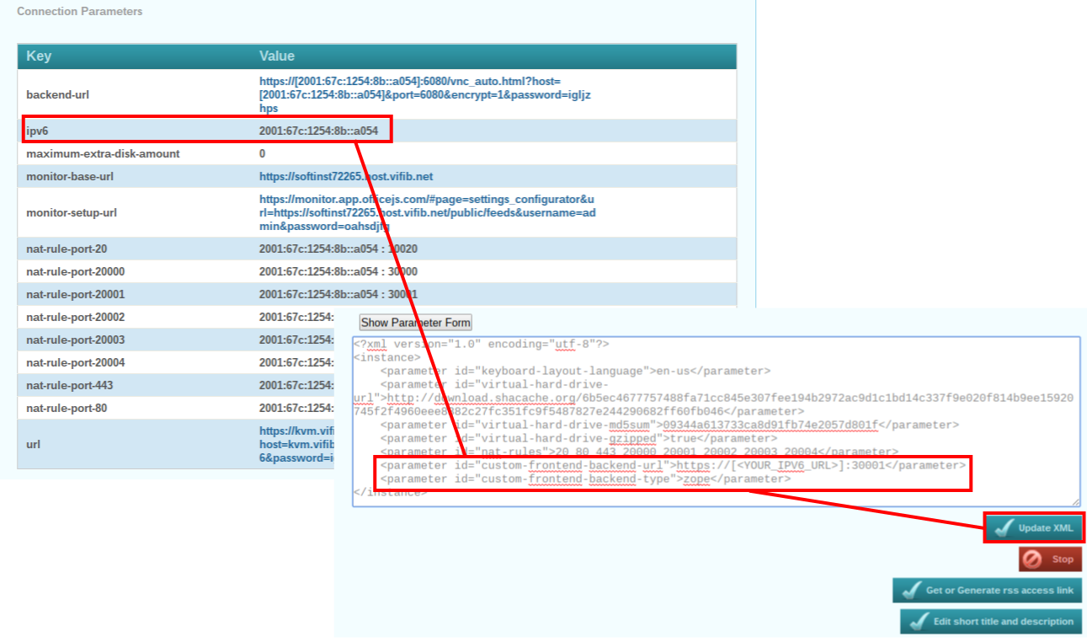Click the Connection Parameters heading
Image resolution: width=1087 pixels, height=642 pixels.
click(80, 11)
